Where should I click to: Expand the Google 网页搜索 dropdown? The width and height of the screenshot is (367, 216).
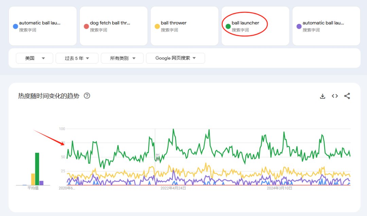(x=175, y=58)
